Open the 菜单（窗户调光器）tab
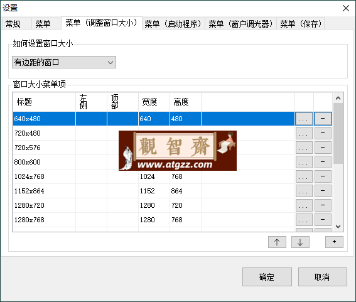Screen dimensions: 356x302 coord(240,24)
